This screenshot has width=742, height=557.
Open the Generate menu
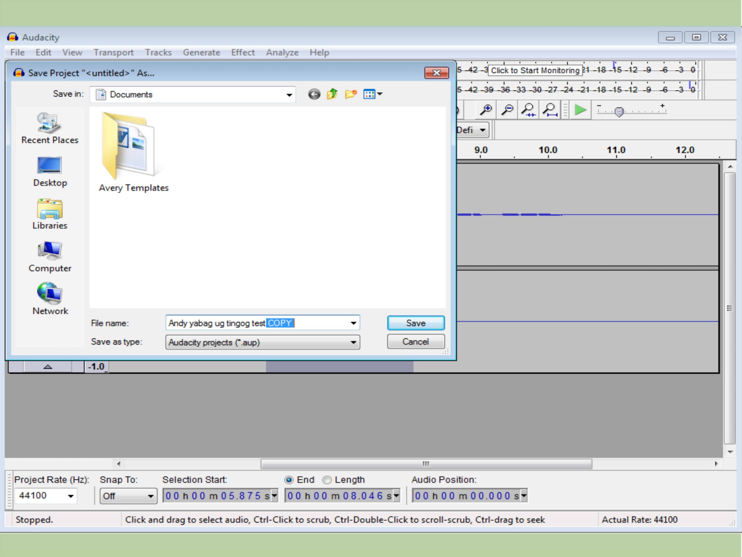click(x=201, y=53)
